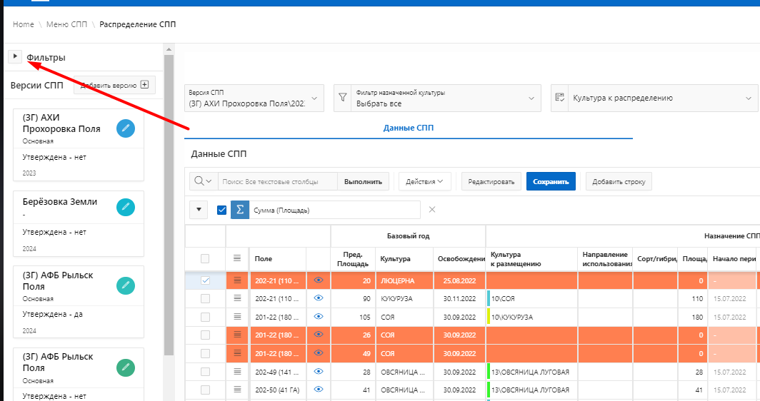Click the plus icon in Добавить версию
760x401 pixels.
click(x=144, y=85)
